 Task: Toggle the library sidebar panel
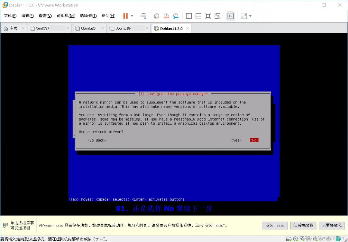click(x=189, y=16)
